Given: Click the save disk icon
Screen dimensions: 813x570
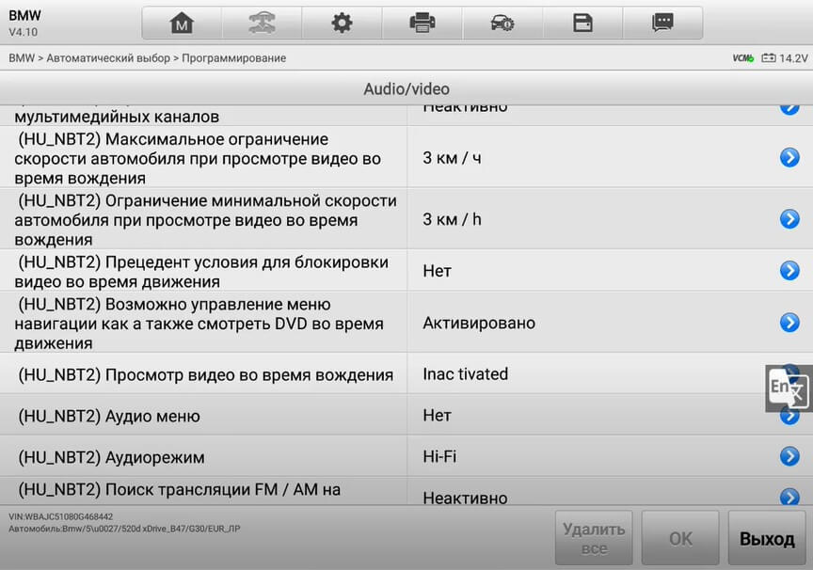Looking at the screenshot, I should (x=582, y=24).
